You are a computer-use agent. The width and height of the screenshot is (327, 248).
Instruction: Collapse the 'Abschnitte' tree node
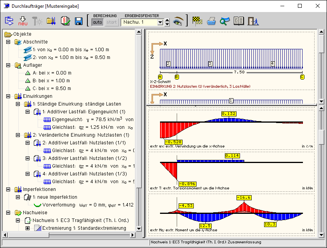[9, 42]
